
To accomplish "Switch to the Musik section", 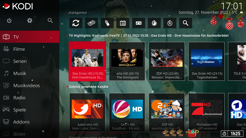I will (30, 73).
